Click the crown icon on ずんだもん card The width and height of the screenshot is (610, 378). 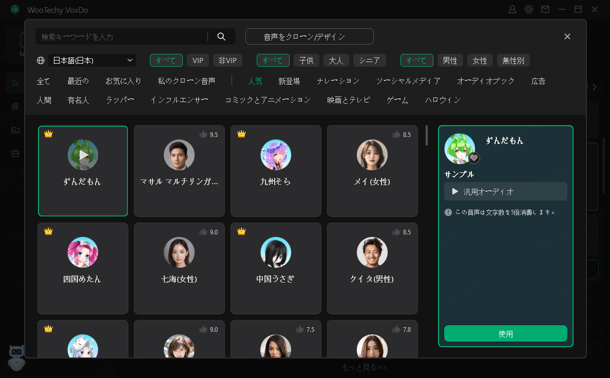(48, 134)
